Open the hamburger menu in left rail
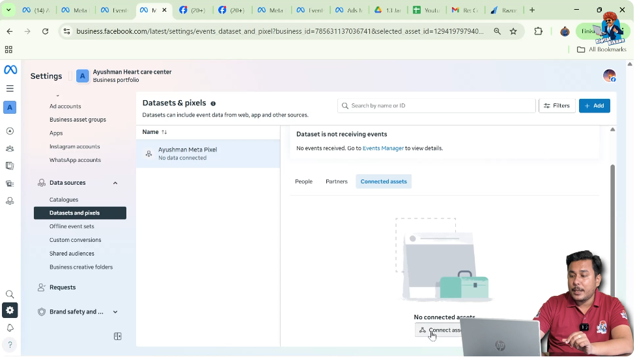This screenshot has width=635, height=357. click(10, 88)
